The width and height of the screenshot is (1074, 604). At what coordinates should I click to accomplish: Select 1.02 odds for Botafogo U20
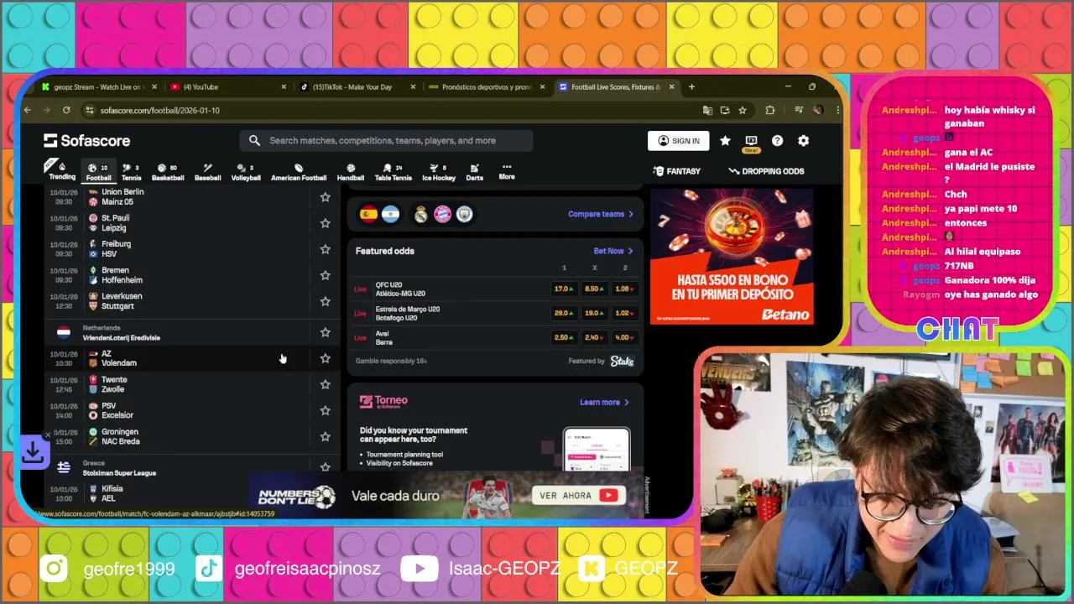(624, 313)
